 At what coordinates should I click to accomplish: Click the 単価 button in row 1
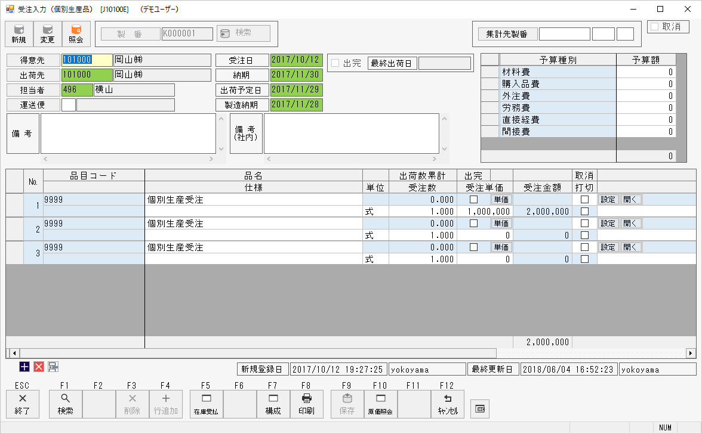(x=501, y=200)
